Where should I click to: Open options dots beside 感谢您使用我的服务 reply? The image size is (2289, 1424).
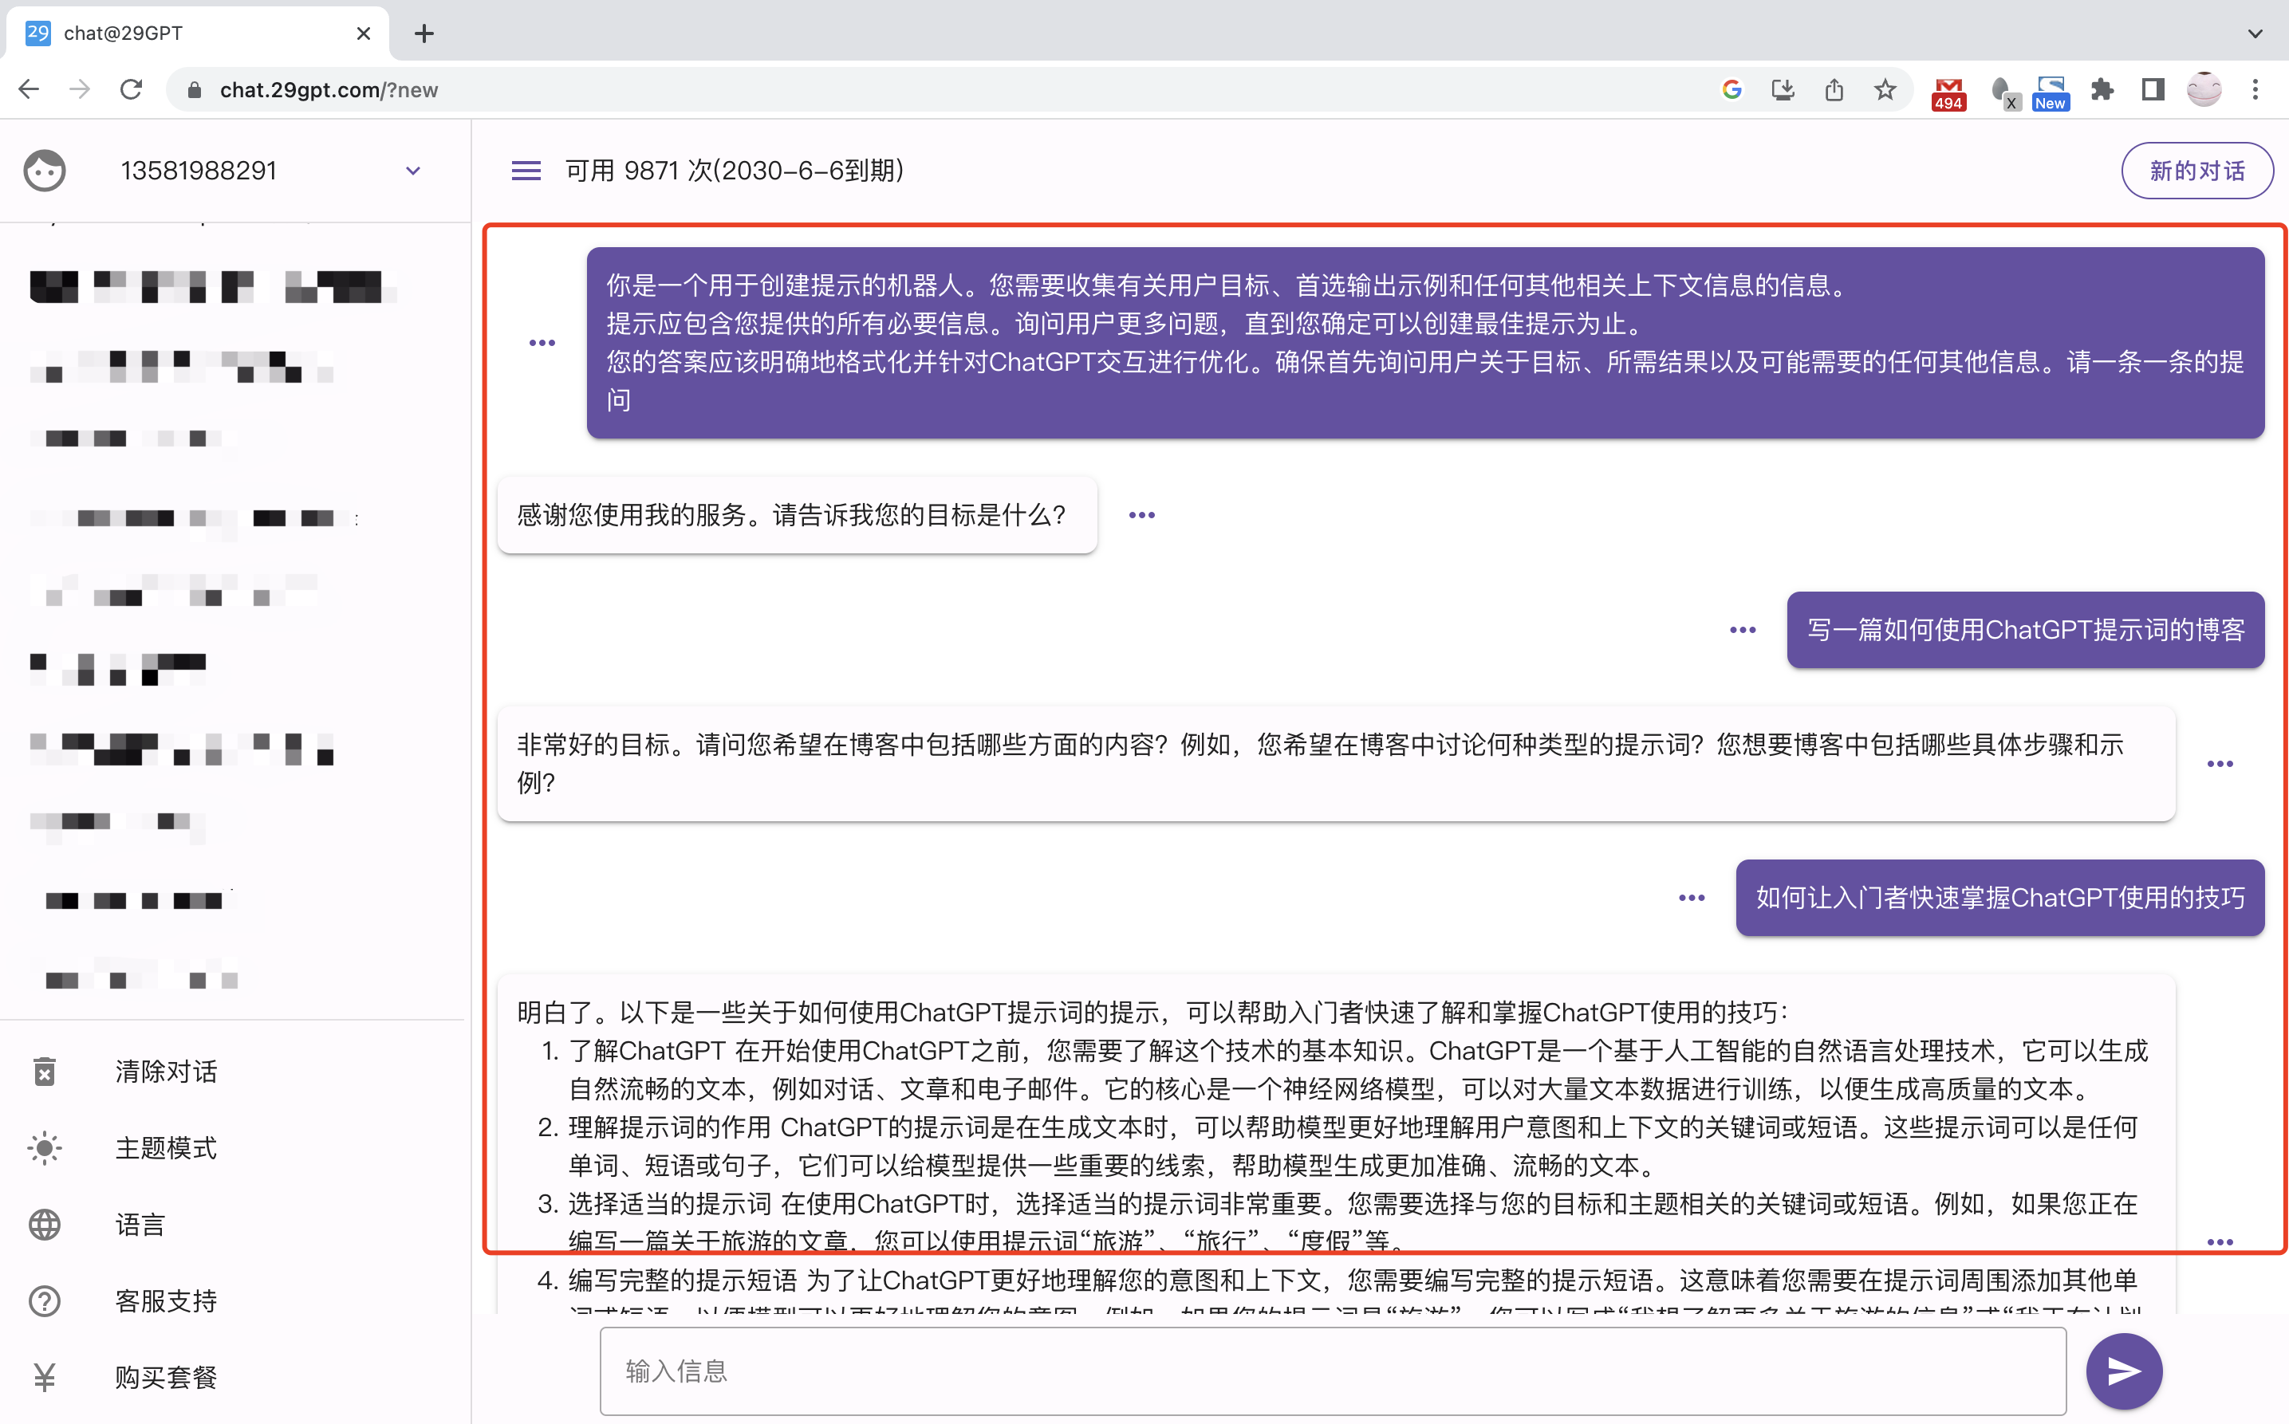point(1141,515)
